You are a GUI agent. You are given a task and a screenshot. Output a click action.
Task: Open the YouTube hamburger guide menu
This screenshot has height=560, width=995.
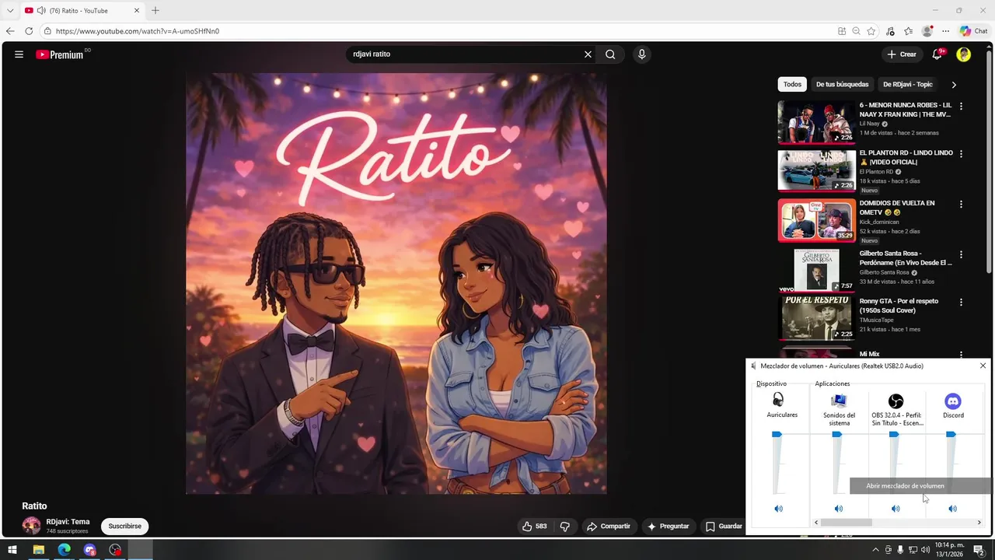coord(19,54)
